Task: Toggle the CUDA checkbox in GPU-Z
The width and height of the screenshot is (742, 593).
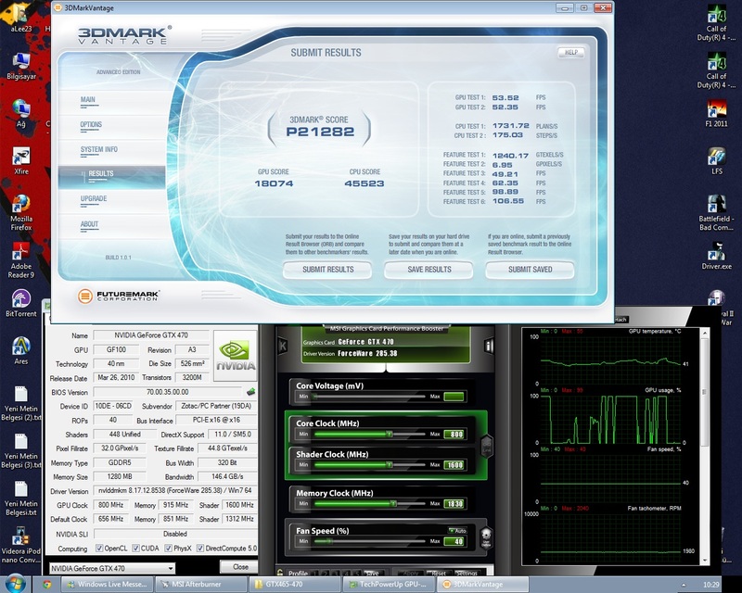Action: (135, 549)
